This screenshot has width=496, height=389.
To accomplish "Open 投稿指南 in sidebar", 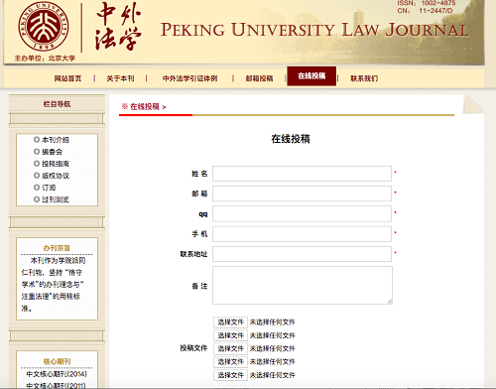I will [x=56, y=164].
